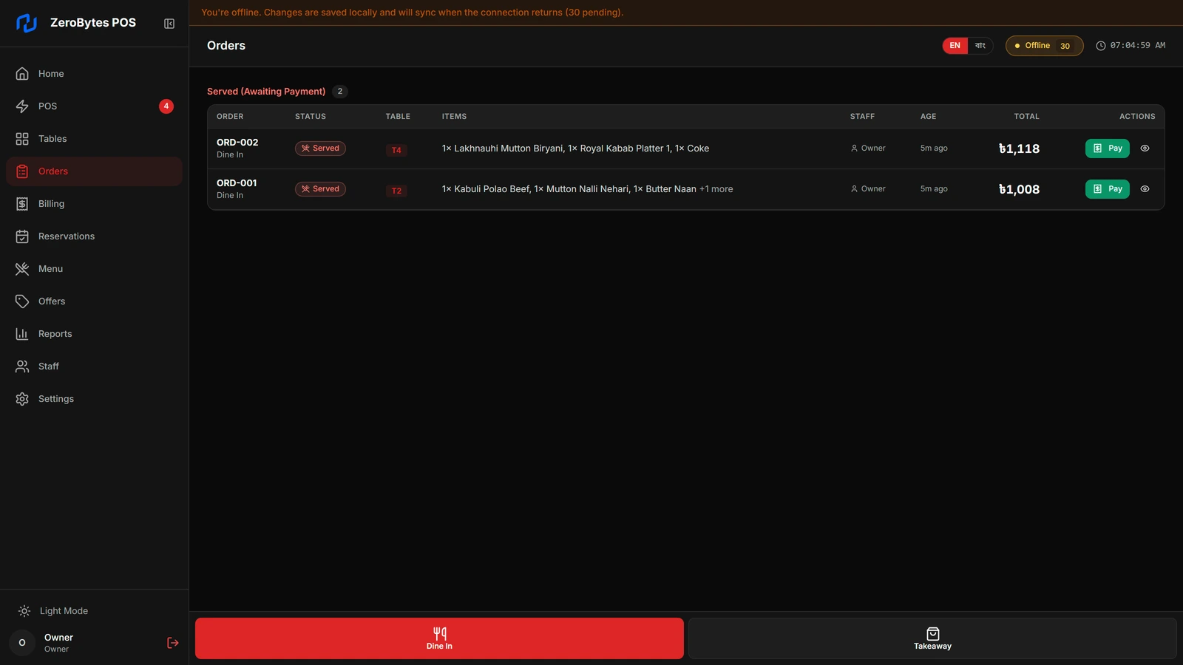1183x665 pixels.
Task: View details of ORD-001 eye icon
Action: [1145, 189]
